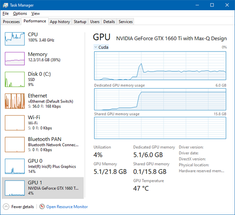Viewport: 235px width, 215px height.
Task: Click the Shared GPU memory usage graph
Action: tap(160, 128)
